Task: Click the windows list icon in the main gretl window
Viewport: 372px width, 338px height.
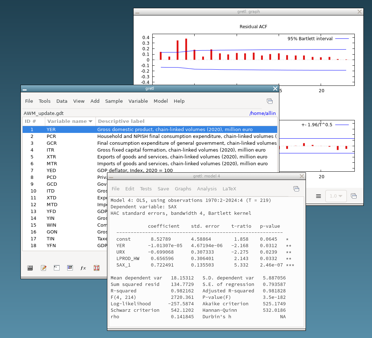Action: [270, 101]
